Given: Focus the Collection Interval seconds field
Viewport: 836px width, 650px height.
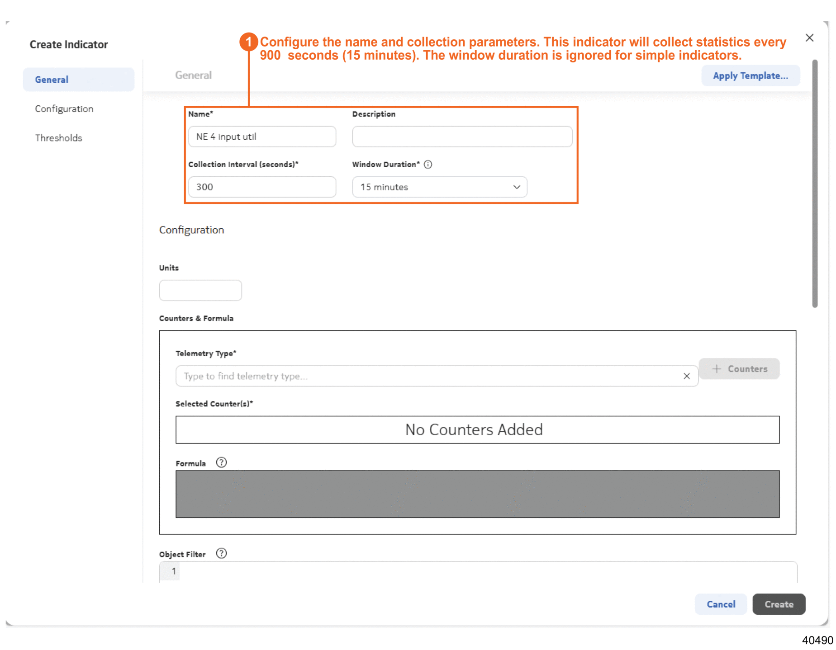Looking at the screenshot, I should pos(262,187).
